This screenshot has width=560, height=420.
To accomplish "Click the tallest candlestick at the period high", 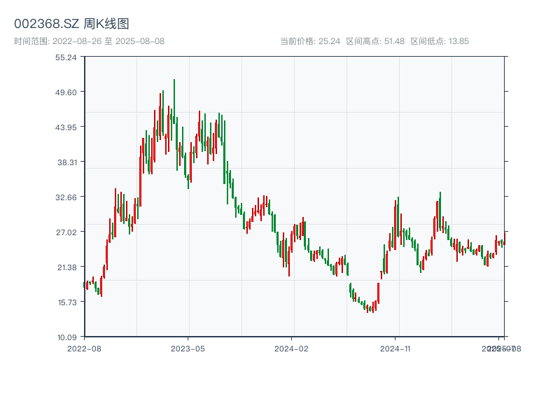I will [174, 101].
